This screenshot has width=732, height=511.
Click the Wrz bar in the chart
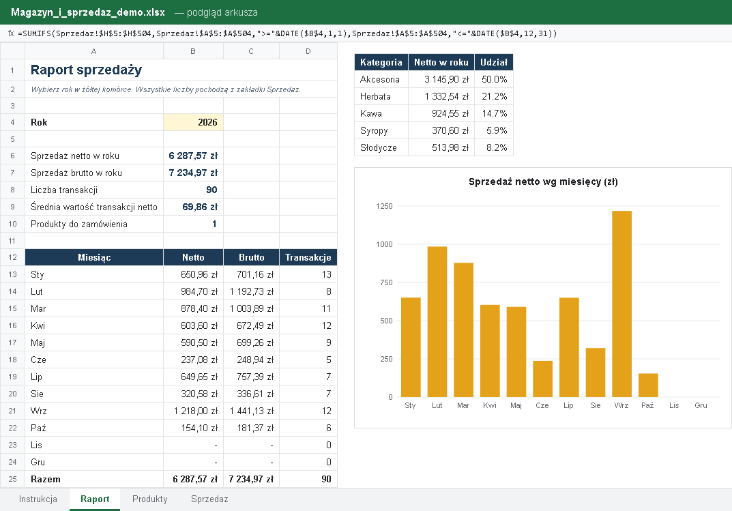622,304
